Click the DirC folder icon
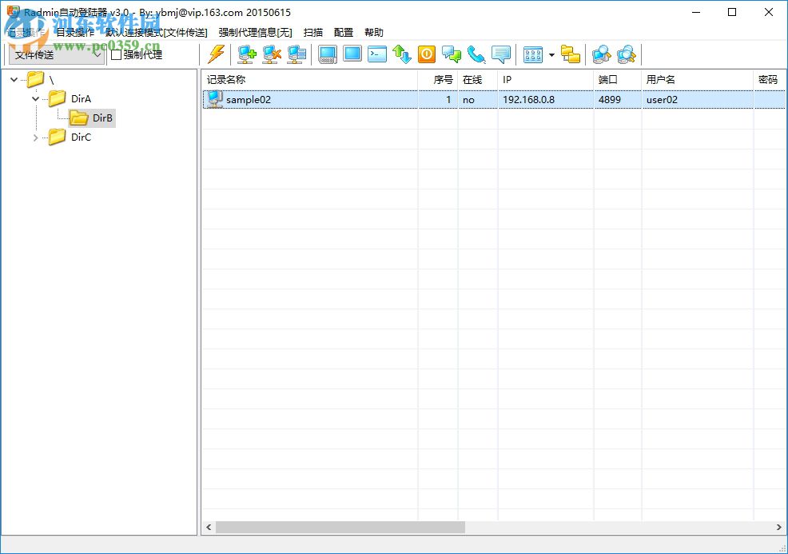This screenshot has width=788, height=554. (57, 137)
